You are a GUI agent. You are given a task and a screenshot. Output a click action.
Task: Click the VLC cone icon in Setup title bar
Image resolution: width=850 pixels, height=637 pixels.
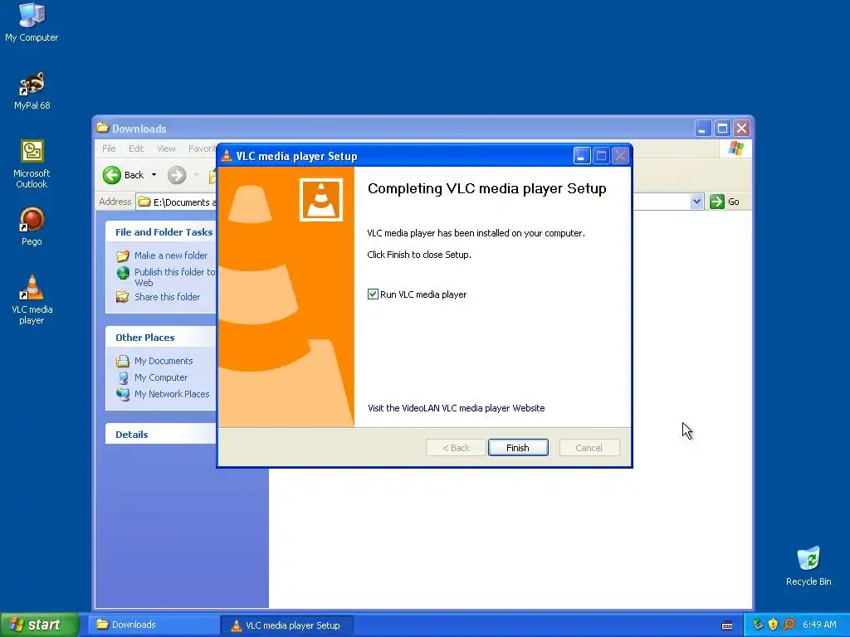pos(227,156)
